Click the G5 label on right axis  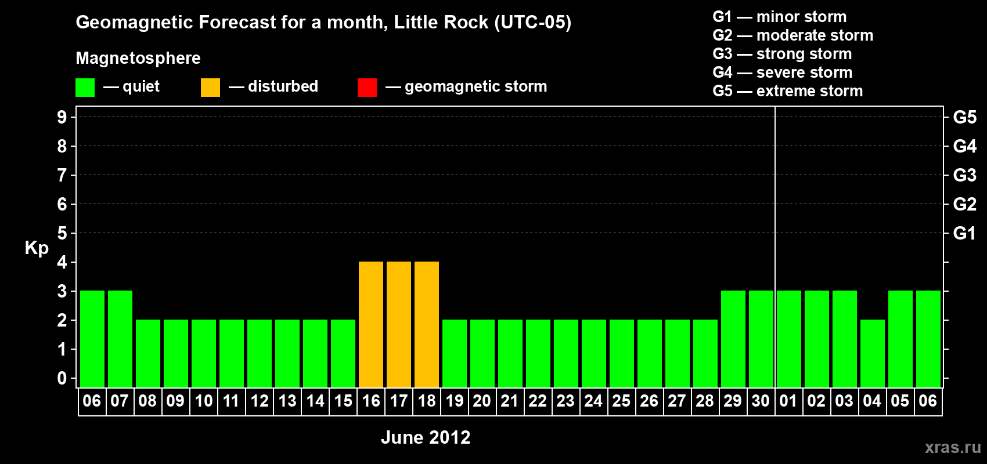[964, 117]
